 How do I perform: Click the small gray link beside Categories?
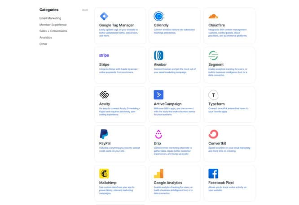(x=85, y=10)
